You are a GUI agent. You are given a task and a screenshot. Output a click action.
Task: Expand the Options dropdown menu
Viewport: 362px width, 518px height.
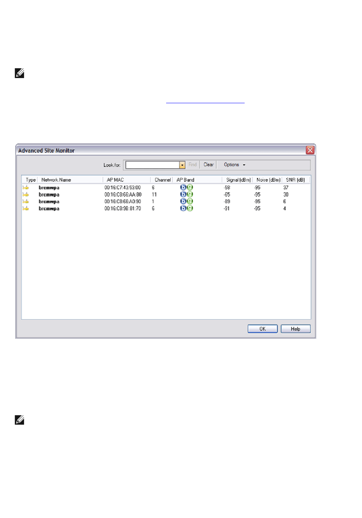[x=234, y=165]
